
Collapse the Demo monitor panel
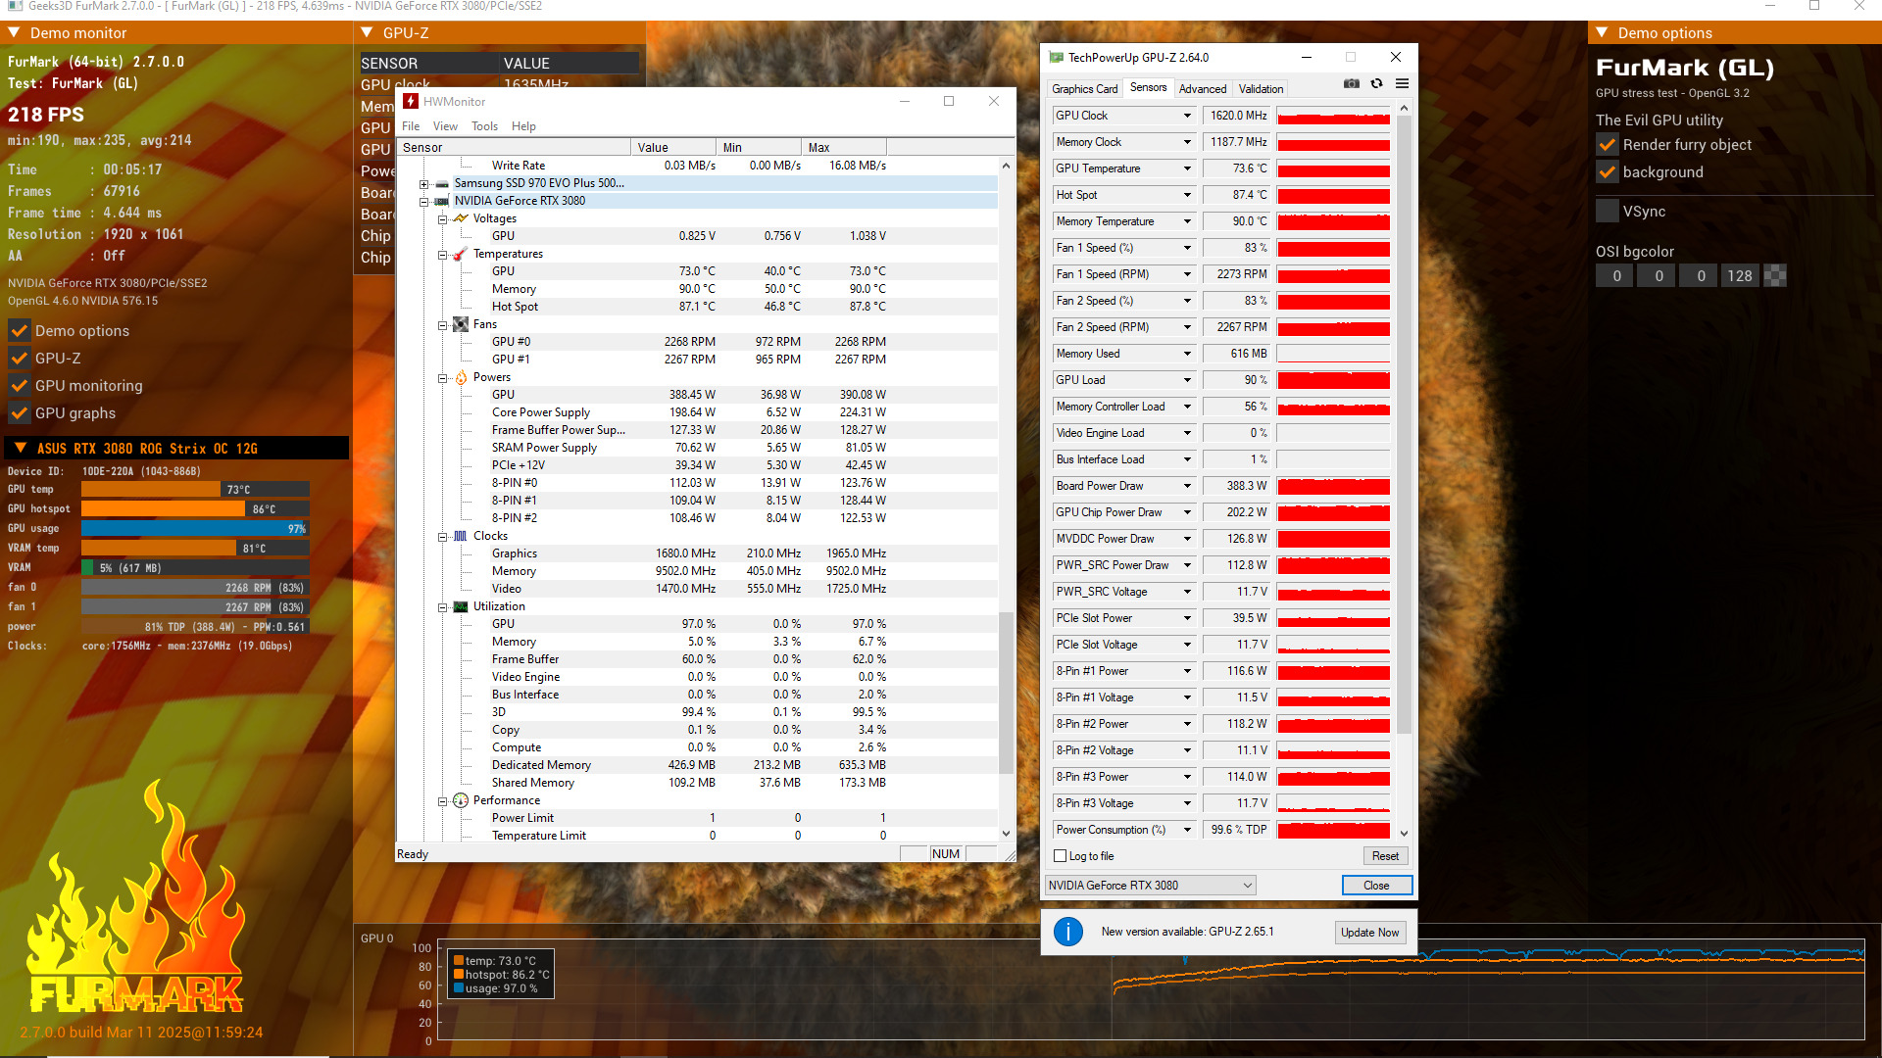point(14,32)
